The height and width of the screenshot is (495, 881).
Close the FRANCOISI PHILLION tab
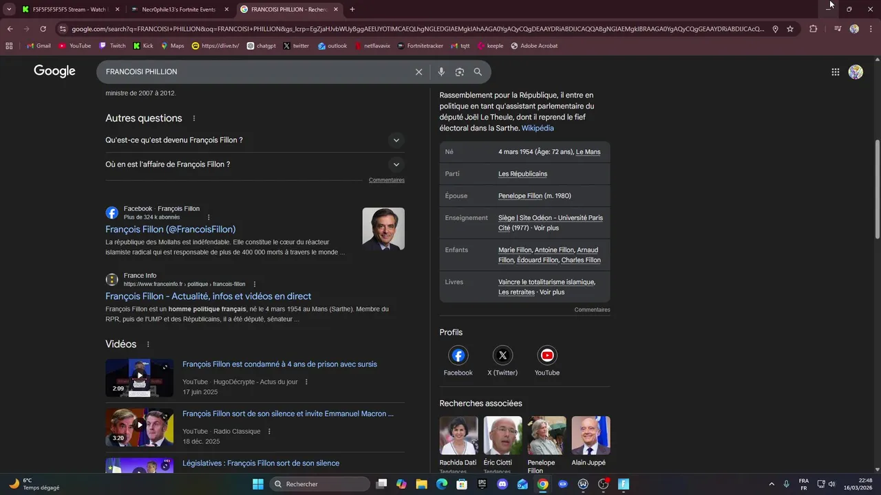click(336, 10)
